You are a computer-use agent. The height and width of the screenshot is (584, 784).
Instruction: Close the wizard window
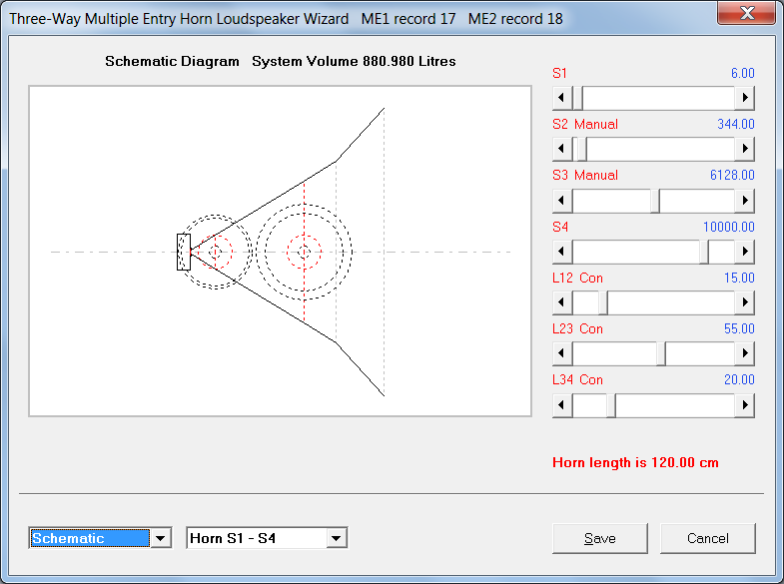click(x=747, y=13)
